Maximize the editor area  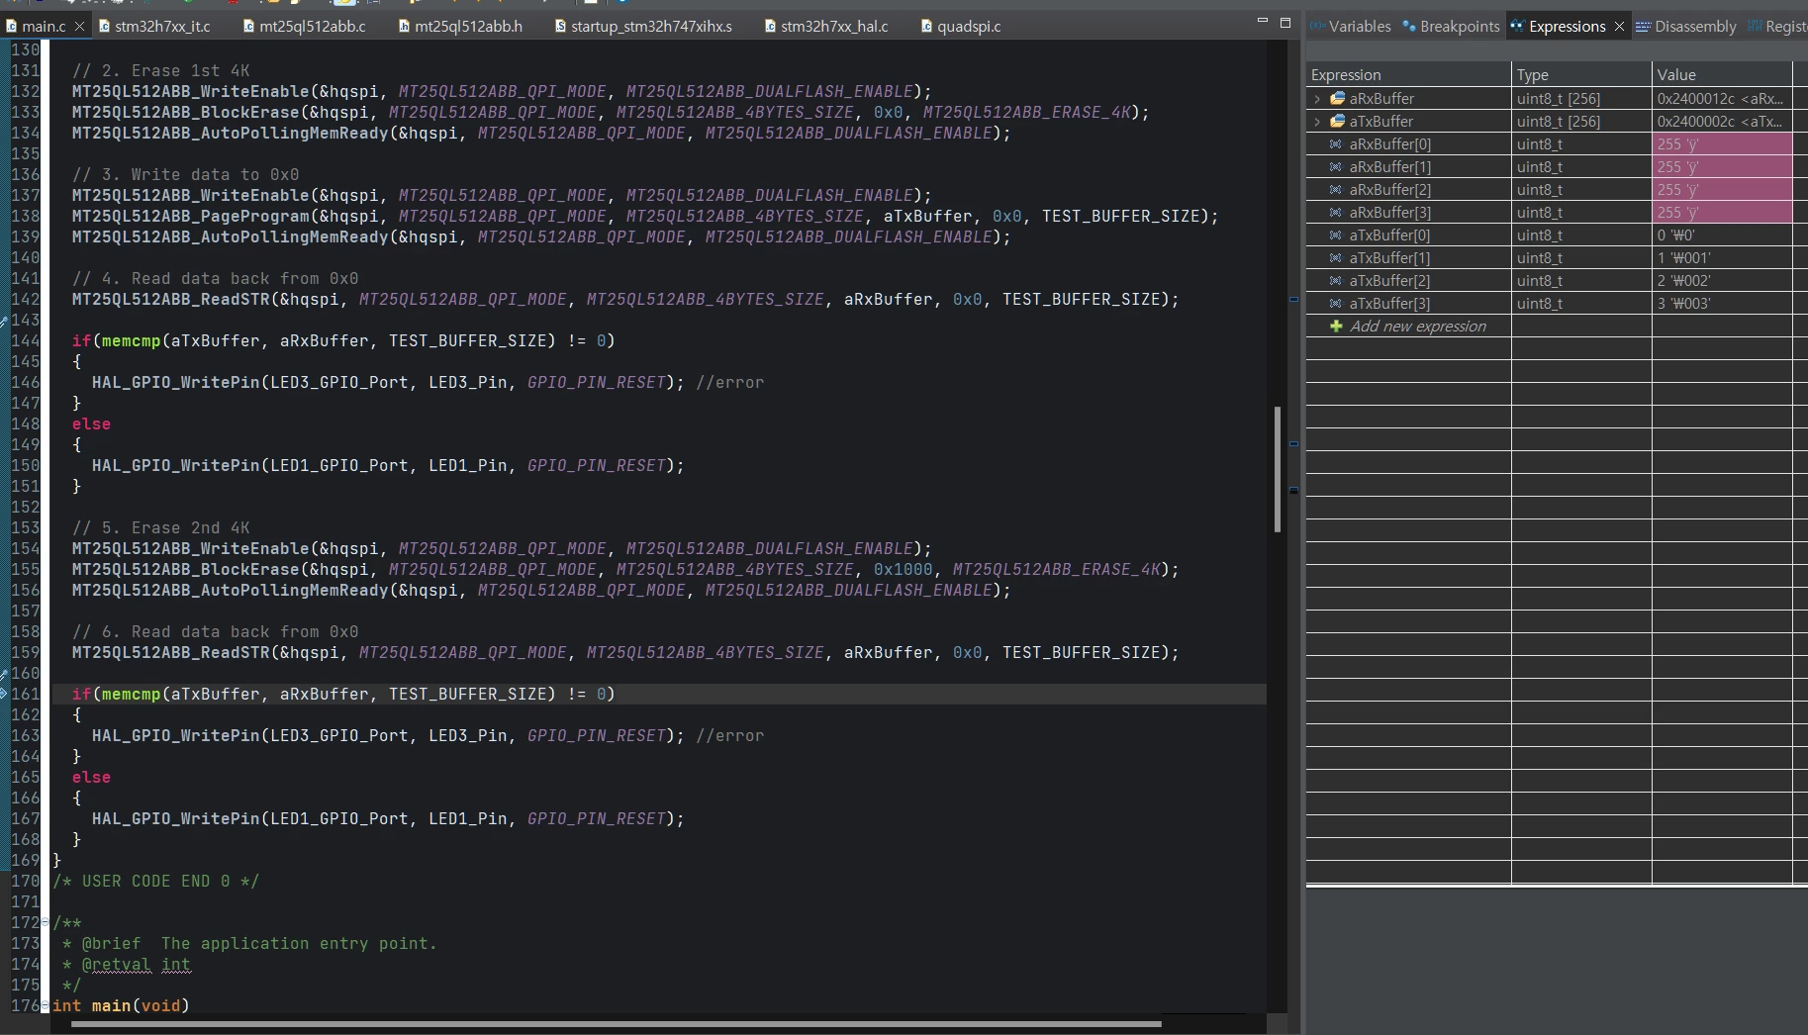click(x=1285, y=22)
